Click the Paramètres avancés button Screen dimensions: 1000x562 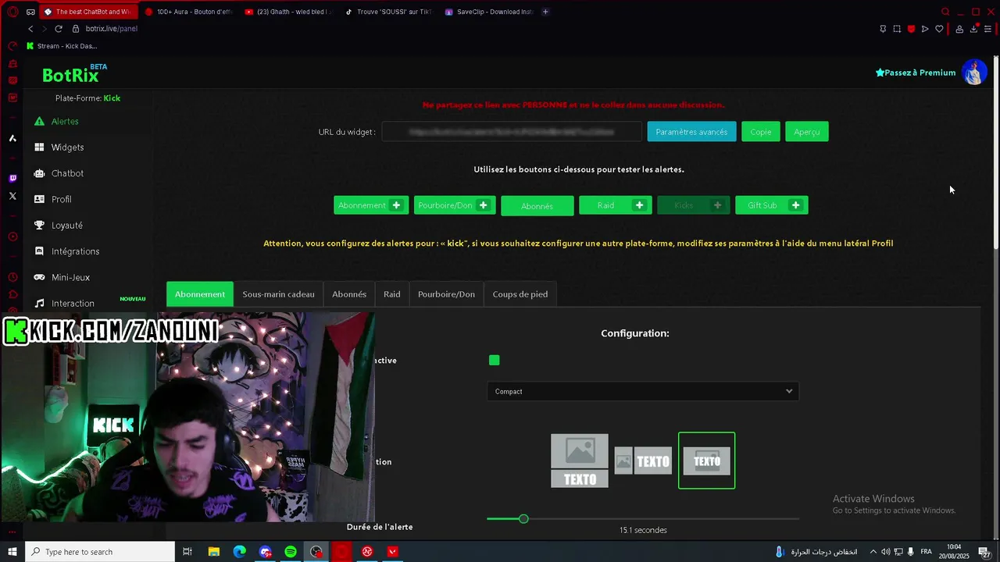point(691,132)
